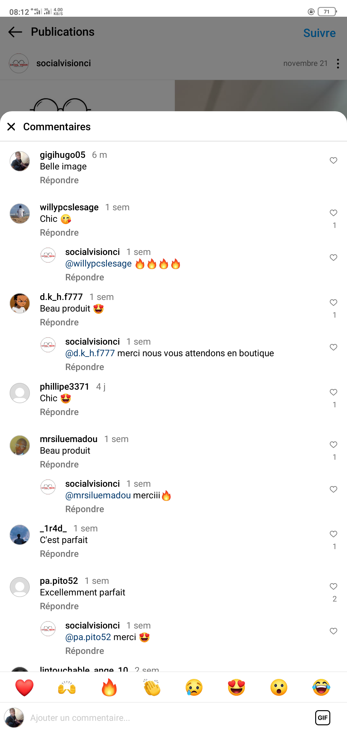Viewport: 347px width, 733px height.
Task: Insert the laughing tears emoji
Action: coord(321,687)
